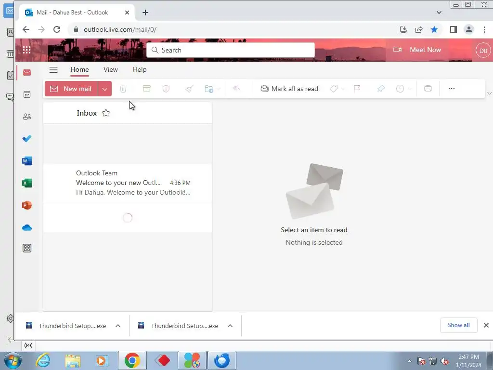Click the Archive icon in toolbar
This screenshot has width=493, height=370.
click(146, 89)
